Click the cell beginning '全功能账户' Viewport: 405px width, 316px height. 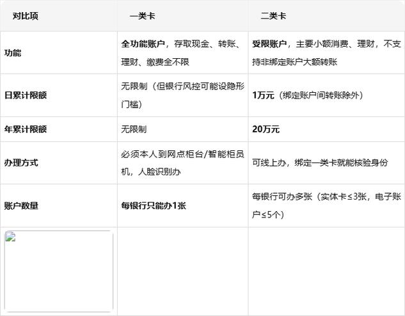pos(183,52)
